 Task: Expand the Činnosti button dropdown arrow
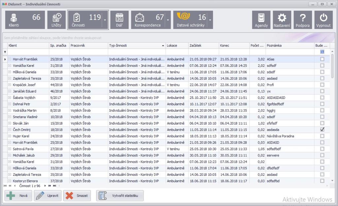(105, 20)
